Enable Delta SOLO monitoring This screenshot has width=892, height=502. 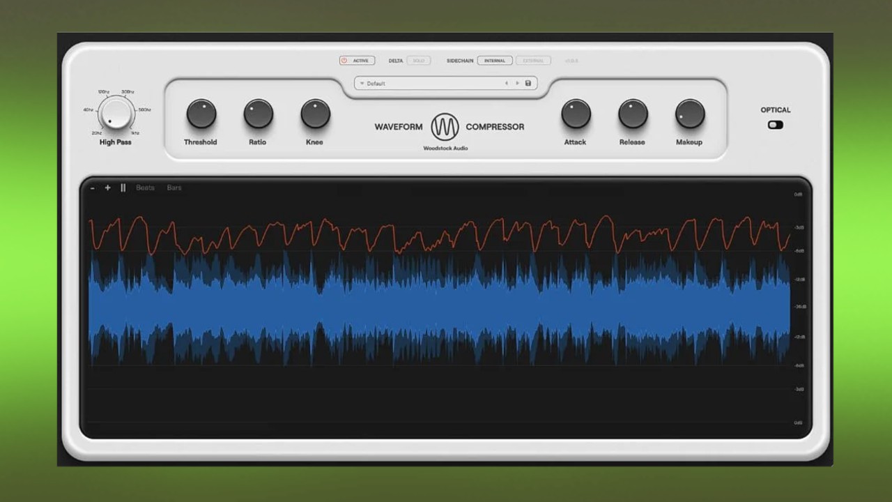(419, 60)
